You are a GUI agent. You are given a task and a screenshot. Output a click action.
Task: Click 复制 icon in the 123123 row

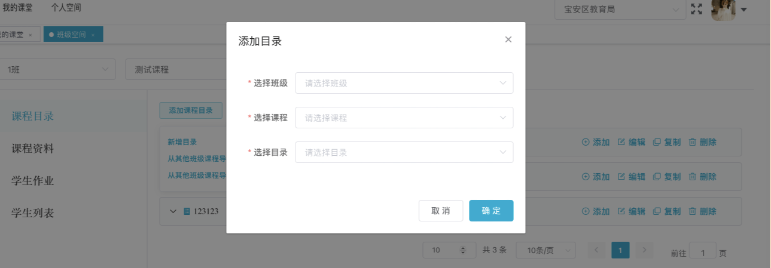657,211
